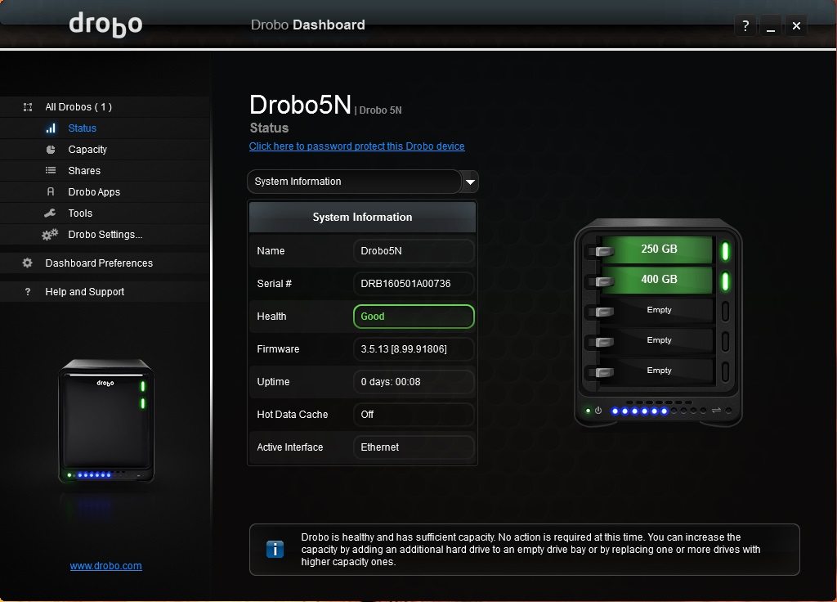Click the Drobo Settings gears icon
Screen dimensions: 837x602
pyautogui.click(x=50, y=235)
